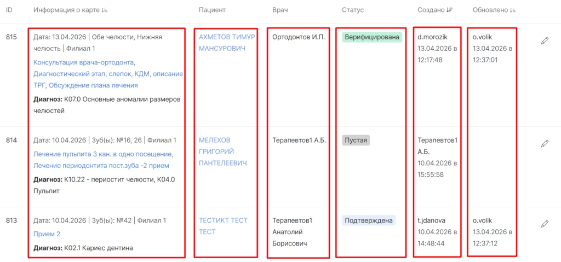
Task: Select the Статус column header
Action: point(353,10)
